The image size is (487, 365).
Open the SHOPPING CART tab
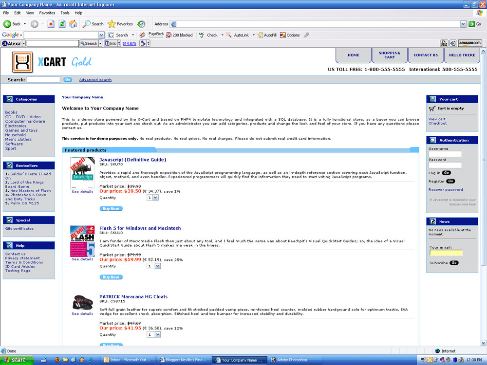[x=390, y=55]
